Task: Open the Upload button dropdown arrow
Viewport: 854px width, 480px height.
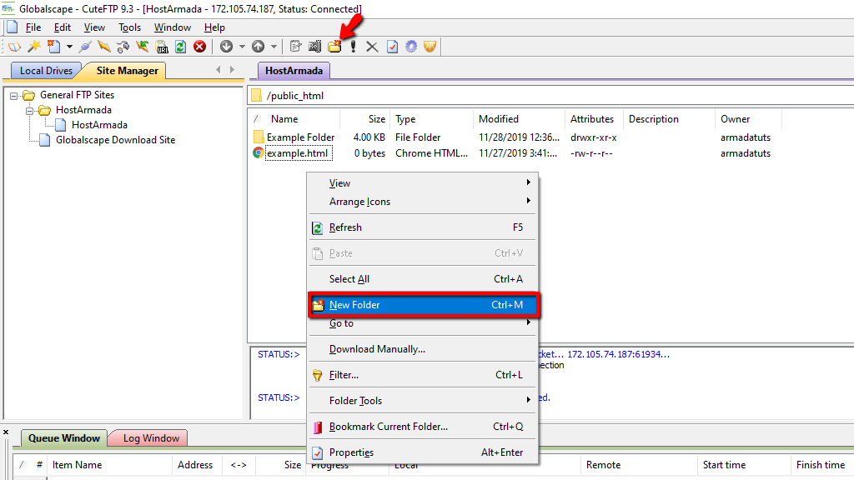Action: pos(274,47)
